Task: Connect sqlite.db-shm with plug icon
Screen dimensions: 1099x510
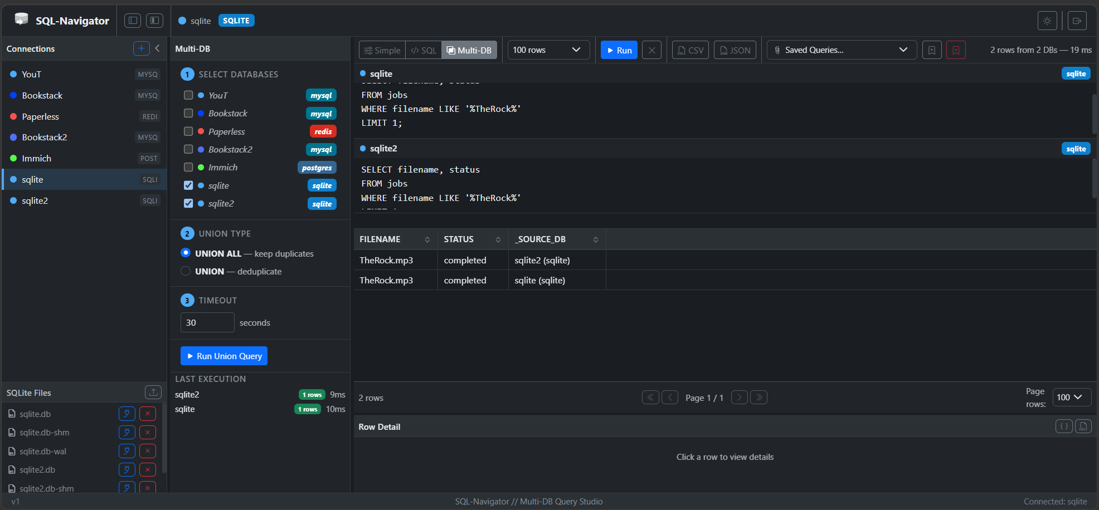Action: [127, 433]
